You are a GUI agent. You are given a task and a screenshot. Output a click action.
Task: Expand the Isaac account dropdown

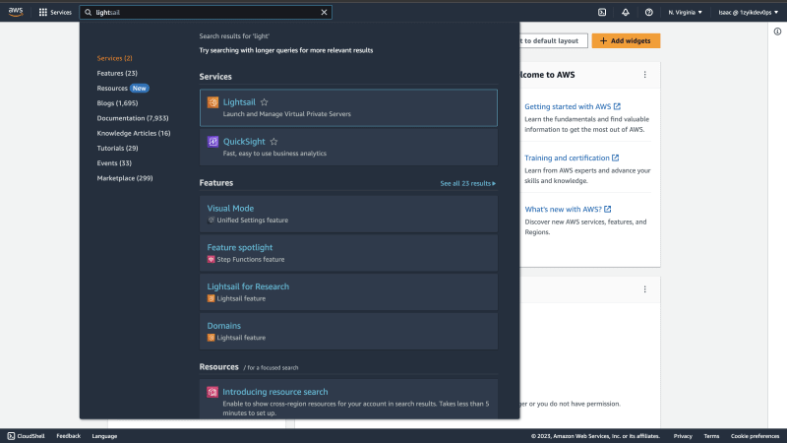tap(748, 12)
